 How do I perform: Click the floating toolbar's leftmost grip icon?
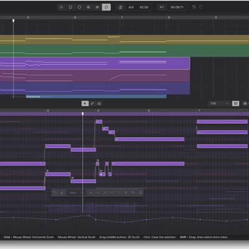click(55, 193)
